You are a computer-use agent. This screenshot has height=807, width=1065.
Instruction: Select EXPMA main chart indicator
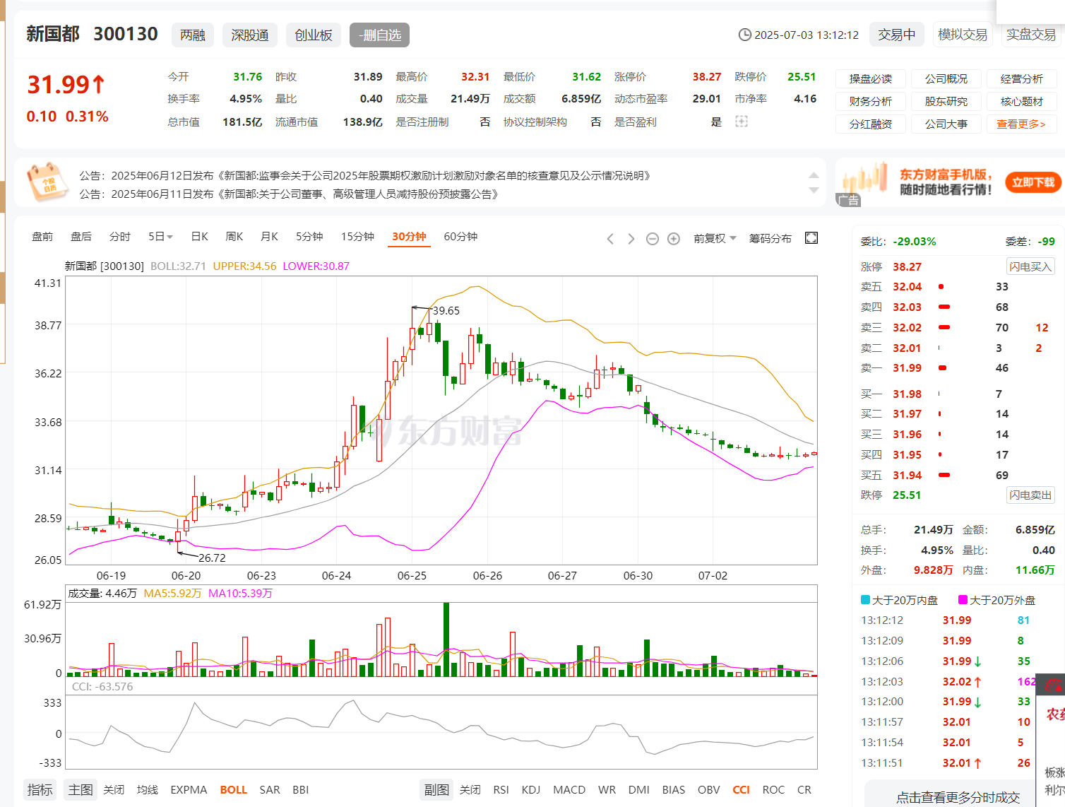point(189,790)
